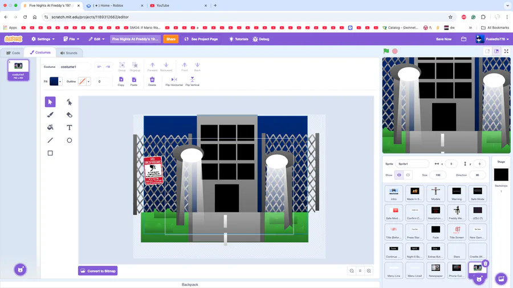Switch to large stage layout
Viewport: 513px width, 288px height.
496,51
